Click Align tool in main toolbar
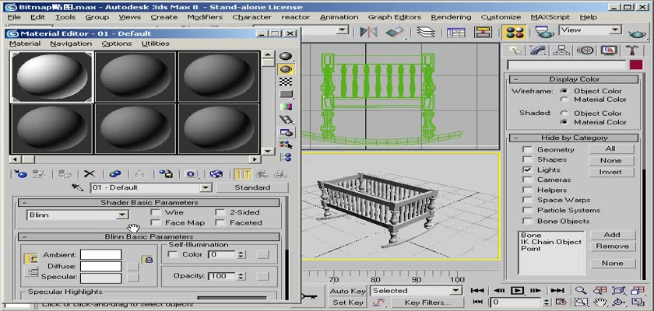 click(395, 32)
